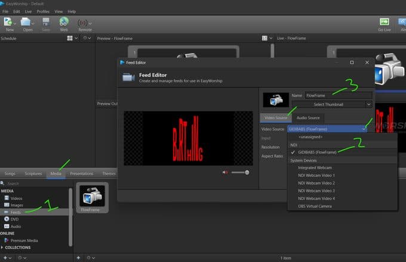Click the feed Name input field

point(339,95)
